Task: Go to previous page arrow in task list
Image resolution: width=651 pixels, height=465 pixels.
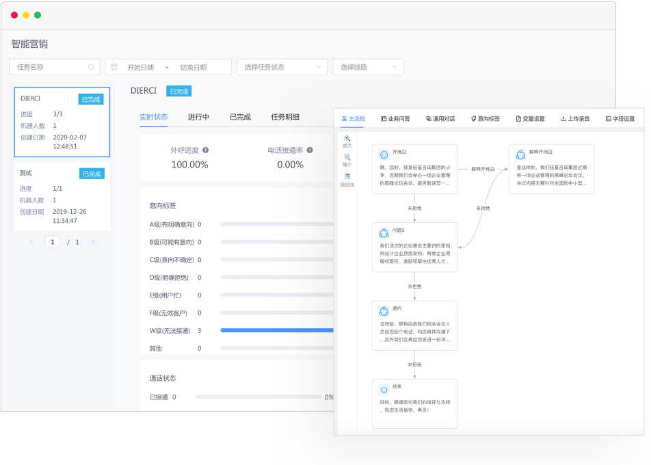Action: click(x=31, y=241)
